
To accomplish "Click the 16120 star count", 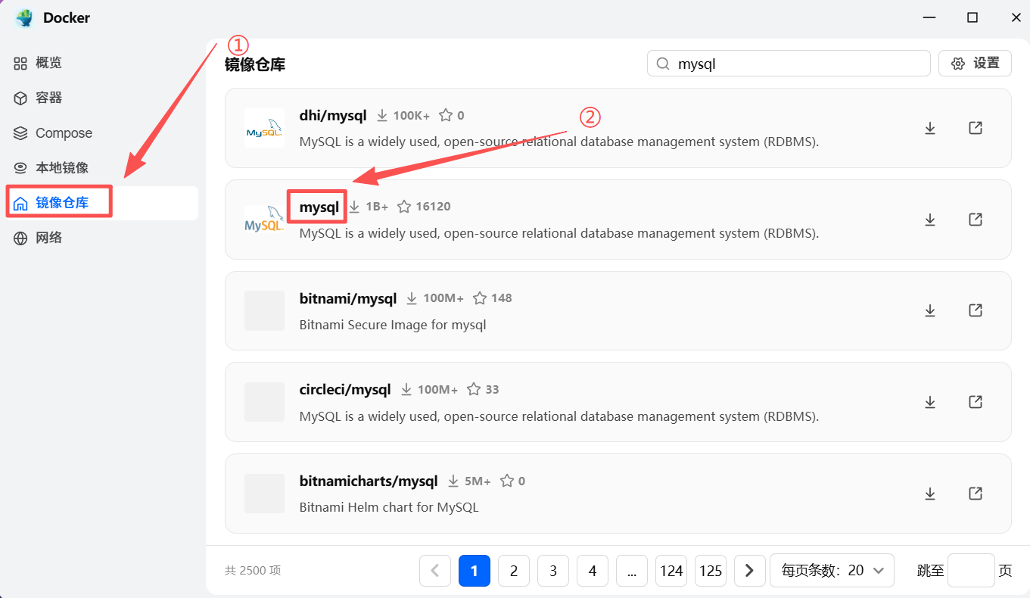I will click(x=433, y=207).
